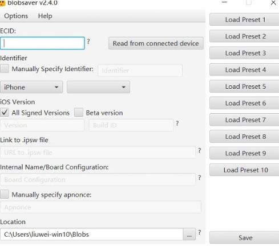Viewport: 279px width, 247px height.
Task: Click Read from connected device button
Action: [156, 43]
